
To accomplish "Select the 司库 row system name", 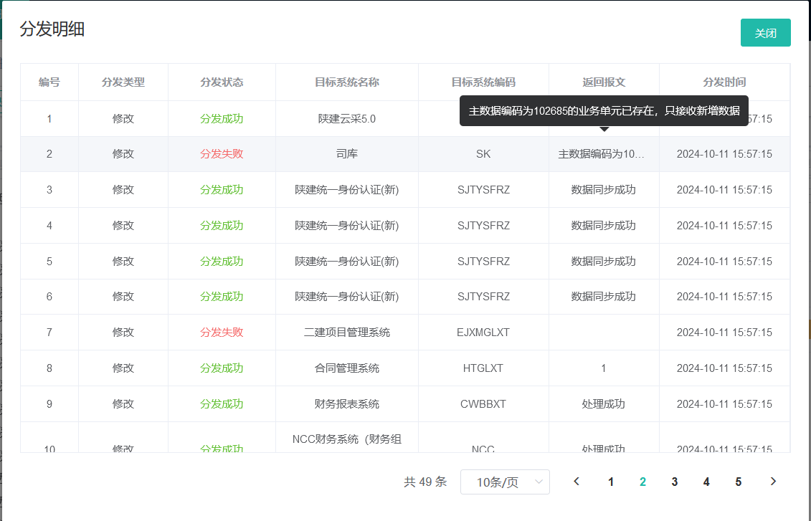I will [347, 154].
